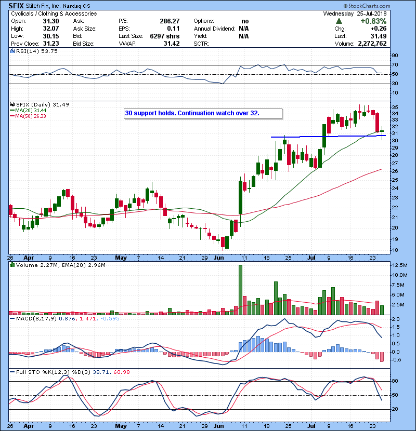This screenshot has width=416, height=431.
Task: Click the 12.5M volume axis label
Action: click(x=400, y=265)
